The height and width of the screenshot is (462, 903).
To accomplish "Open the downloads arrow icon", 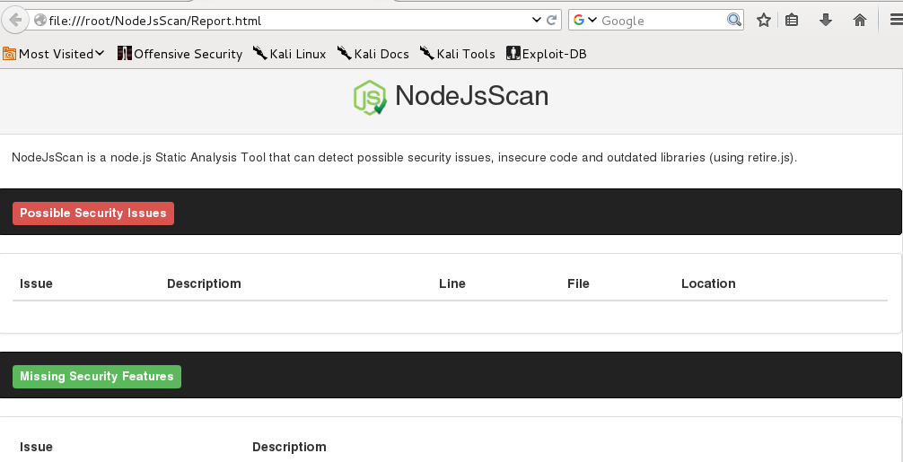I will coord(826,20).
